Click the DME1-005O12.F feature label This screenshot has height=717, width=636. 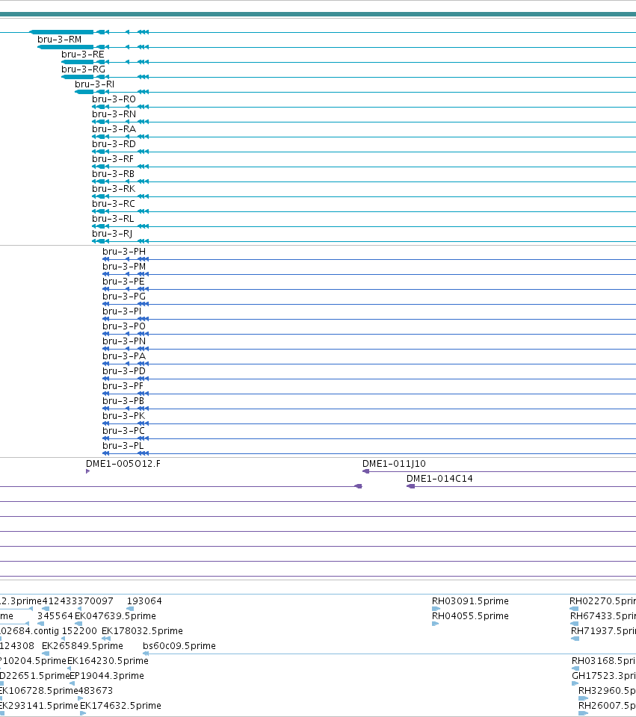click(123, 464)
